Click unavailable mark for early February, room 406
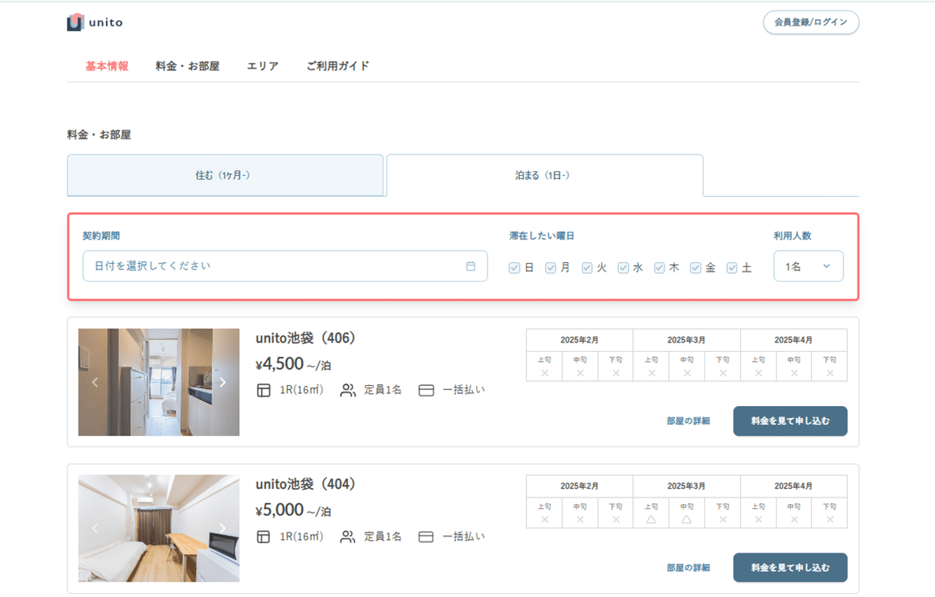This screenshot has width=935, height=597. point(545,373)
